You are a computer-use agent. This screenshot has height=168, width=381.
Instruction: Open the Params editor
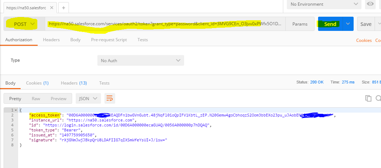300,24
